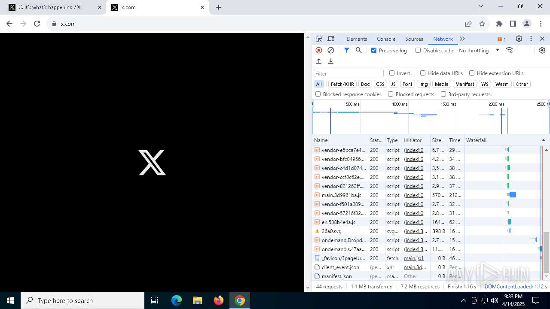
Task: Show All request types
Action: click(319, 84)
